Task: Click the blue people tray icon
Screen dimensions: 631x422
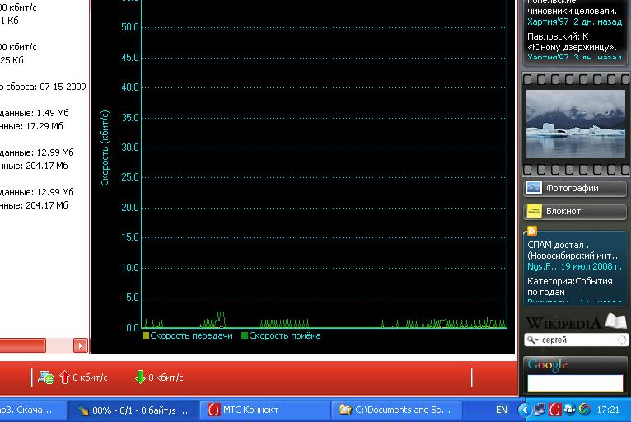Action: click(x=570, y=409)
